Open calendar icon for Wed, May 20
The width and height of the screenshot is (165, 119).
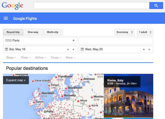tap(82, 49)
